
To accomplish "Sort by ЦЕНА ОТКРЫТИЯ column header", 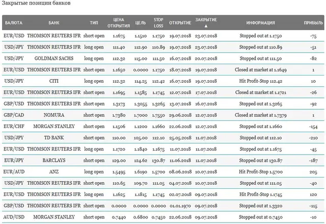I will point(119,22).
